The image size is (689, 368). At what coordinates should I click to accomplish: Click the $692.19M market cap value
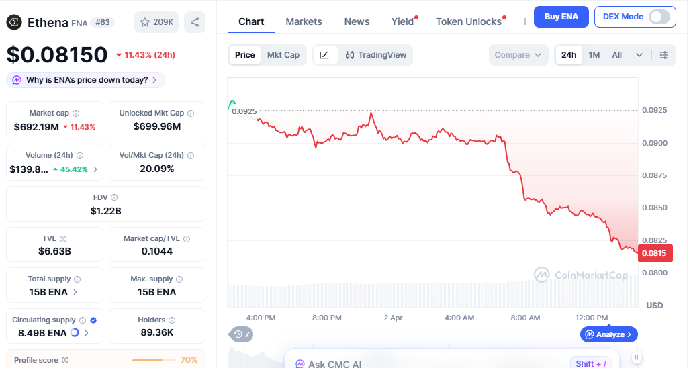(36, 127)
